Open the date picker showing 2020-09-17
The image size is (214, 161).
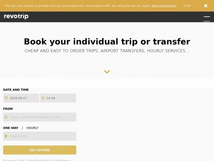point(21,98)
